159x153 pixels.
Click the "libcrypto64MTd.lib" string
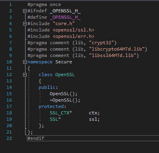(117, 49)
